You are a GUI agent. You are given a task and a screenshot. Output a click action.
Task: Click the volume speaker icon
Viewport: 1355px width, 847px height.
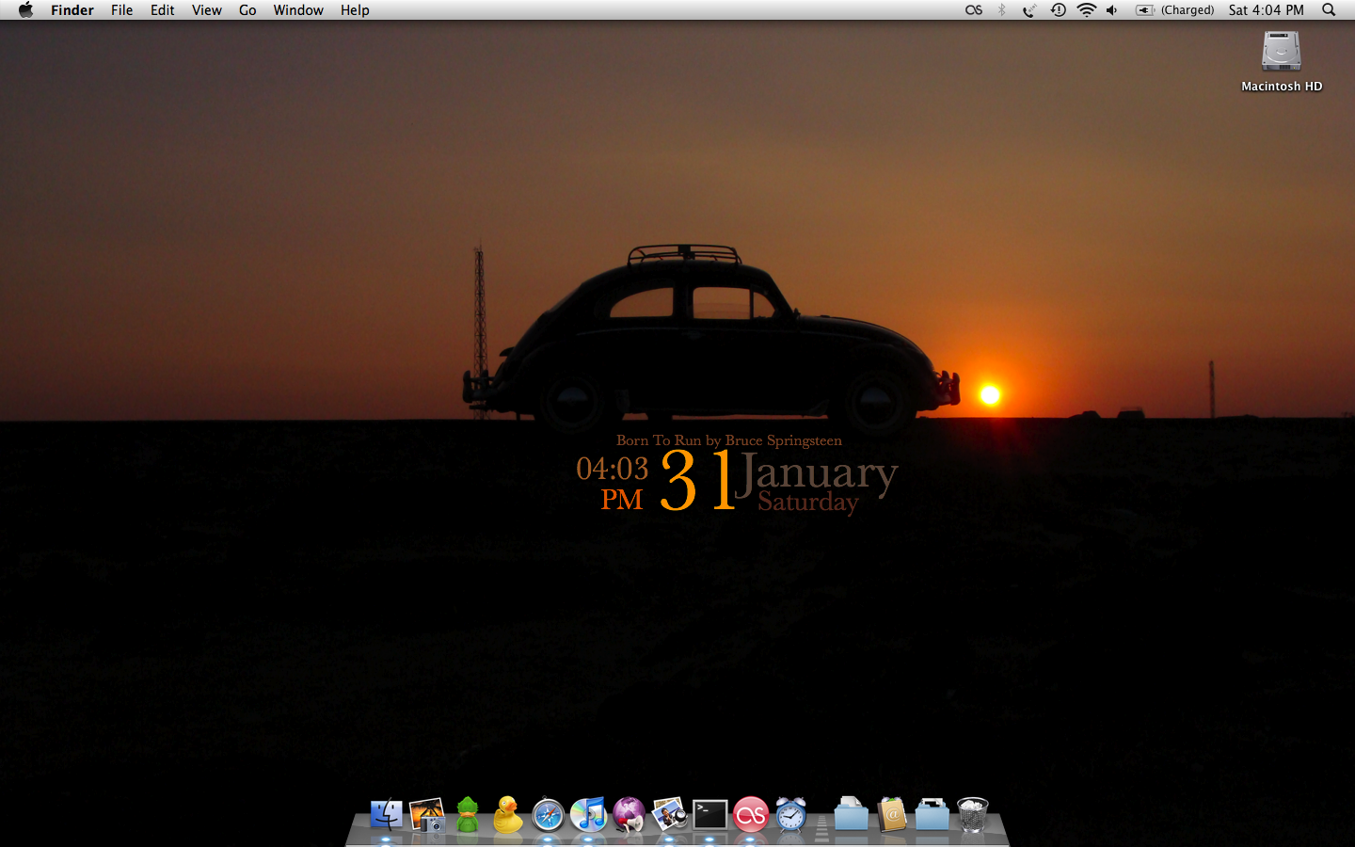click(1112, 10)
